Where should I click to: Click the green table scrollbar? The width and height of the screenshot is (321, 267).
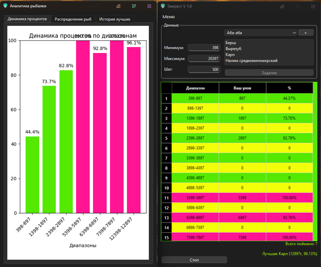point(315,161)
